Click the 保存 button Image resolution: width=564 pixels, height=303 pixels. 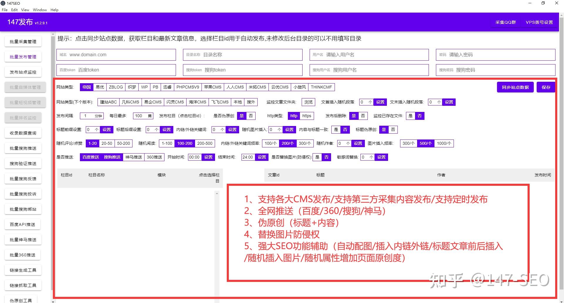coord(546,87)
